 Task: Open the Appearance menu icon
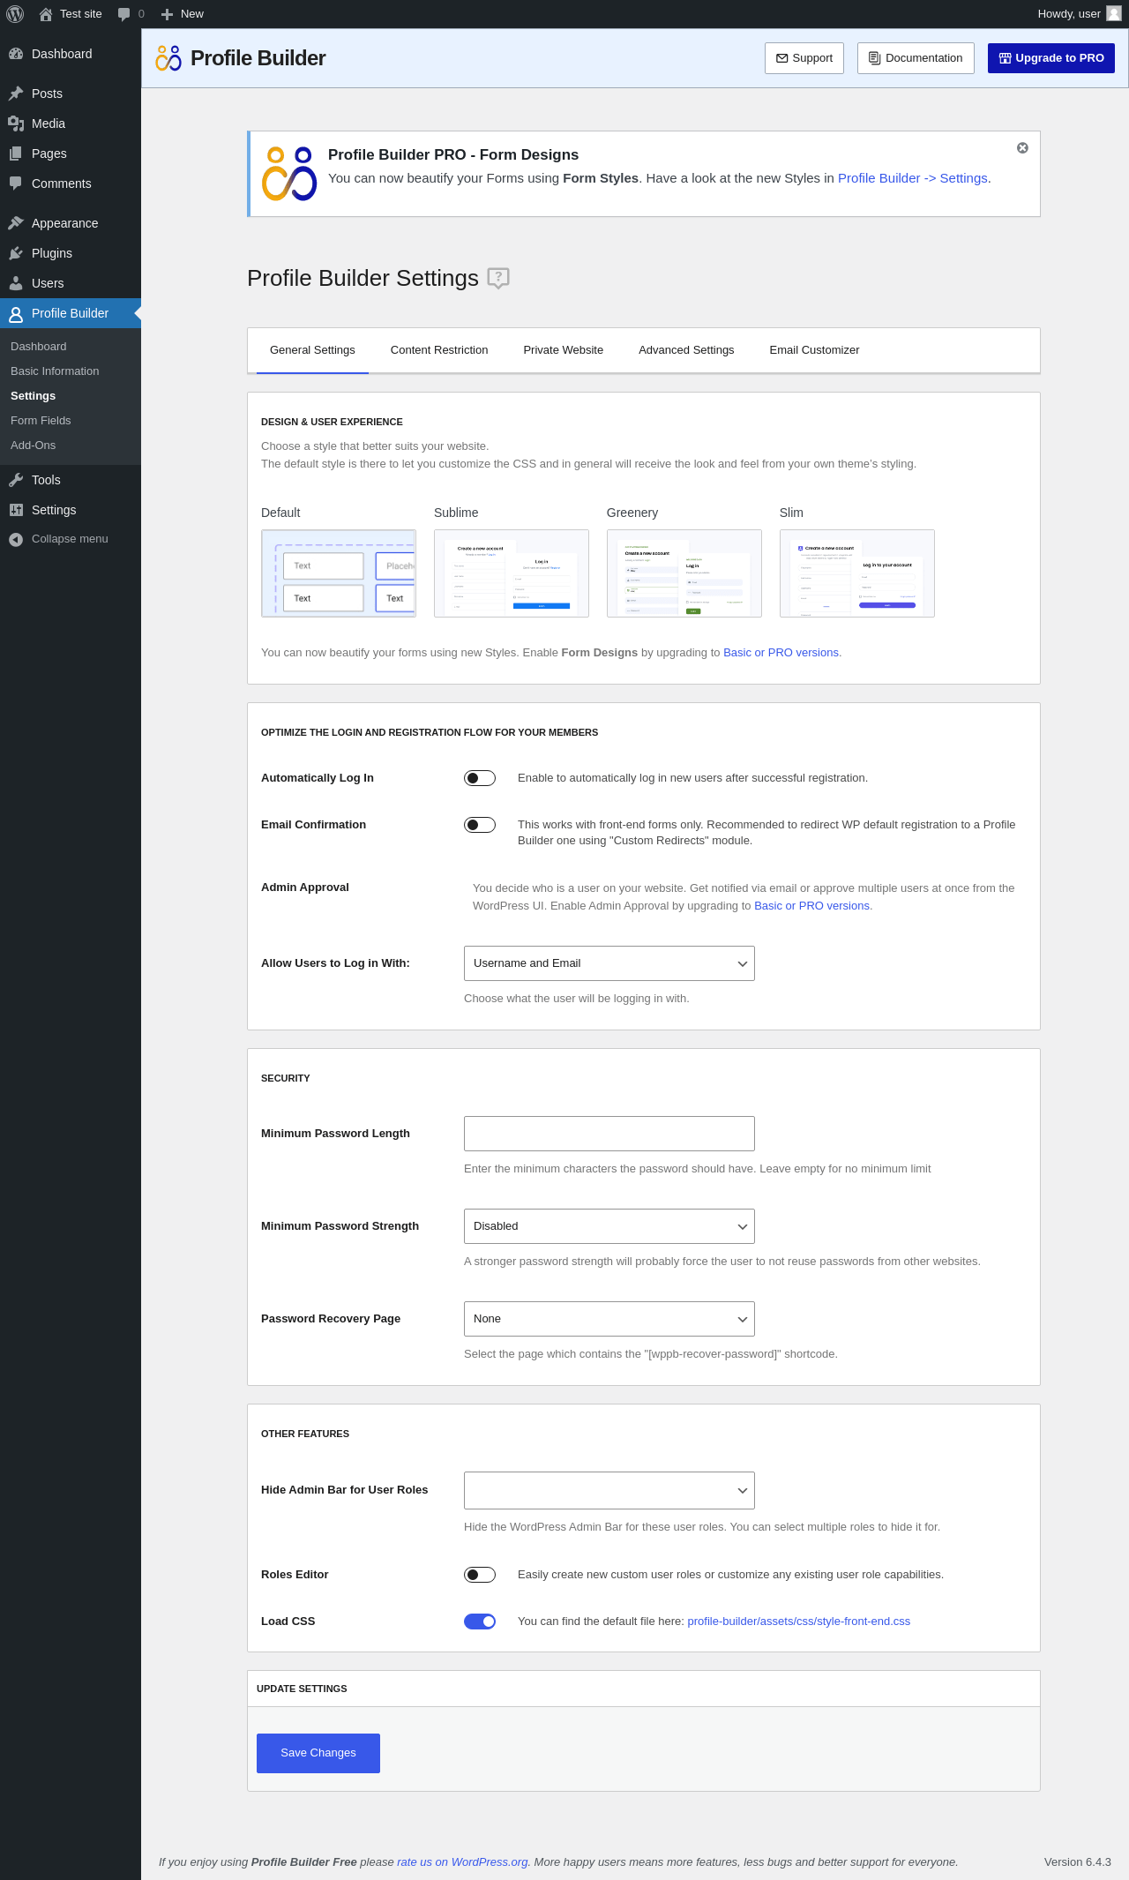point(16,223)
